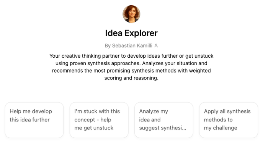Click the 'idea and' line in the Analyze card
The width and height of the screenshot is (268, 147).
[x=150, y=120]
